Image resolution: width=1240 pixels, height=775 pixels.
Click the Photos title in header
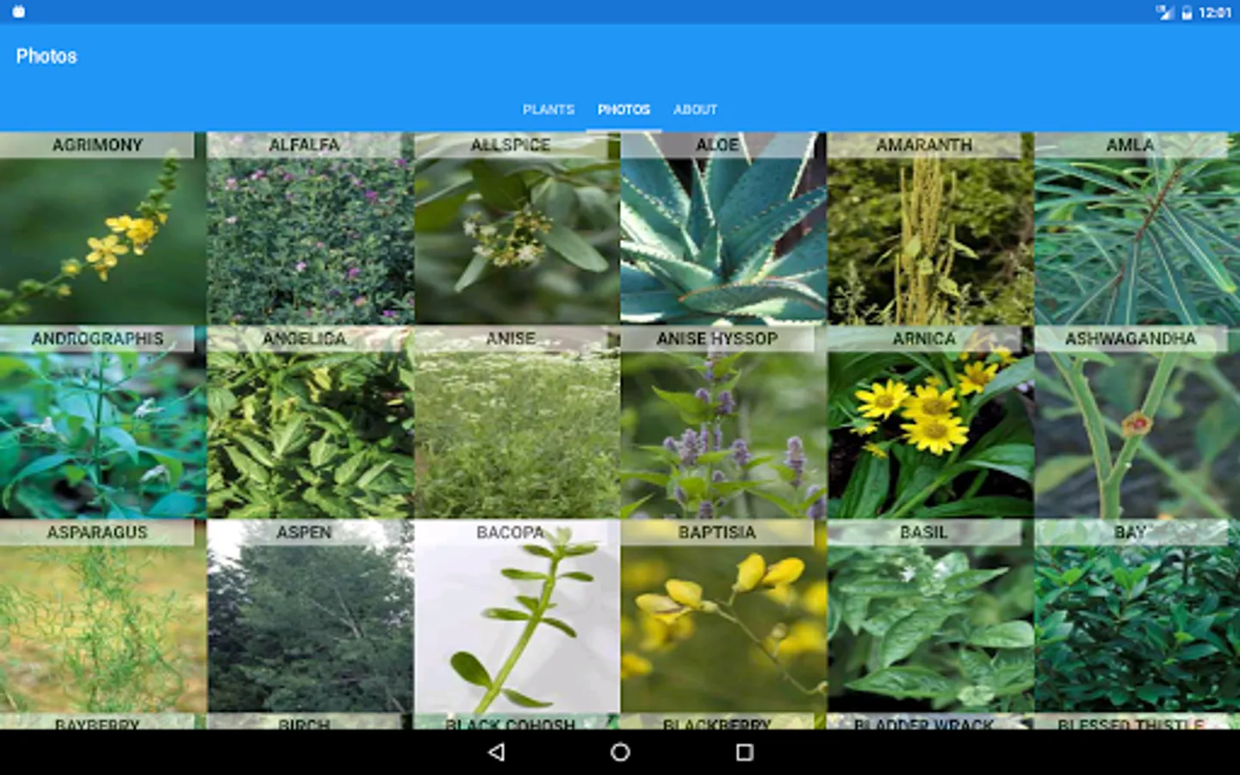(x=46, y=56)
